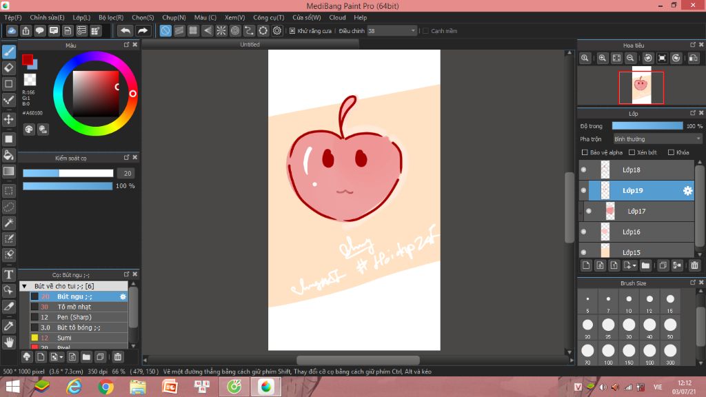Hide layer Lớp17 visibility
The image size is (706, 397).
pyautogui.click(x=589, y=211)
